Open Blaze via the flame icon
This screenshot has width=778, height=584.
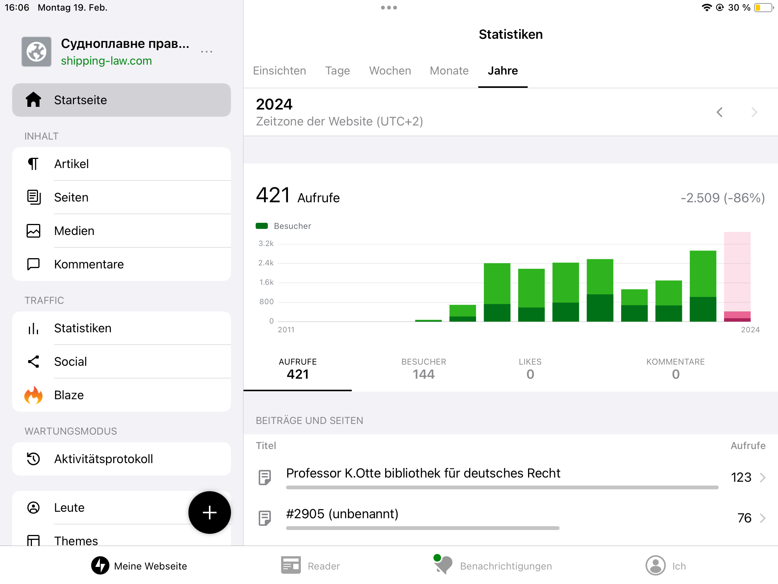pyautogui.click(x=33, y=395)
